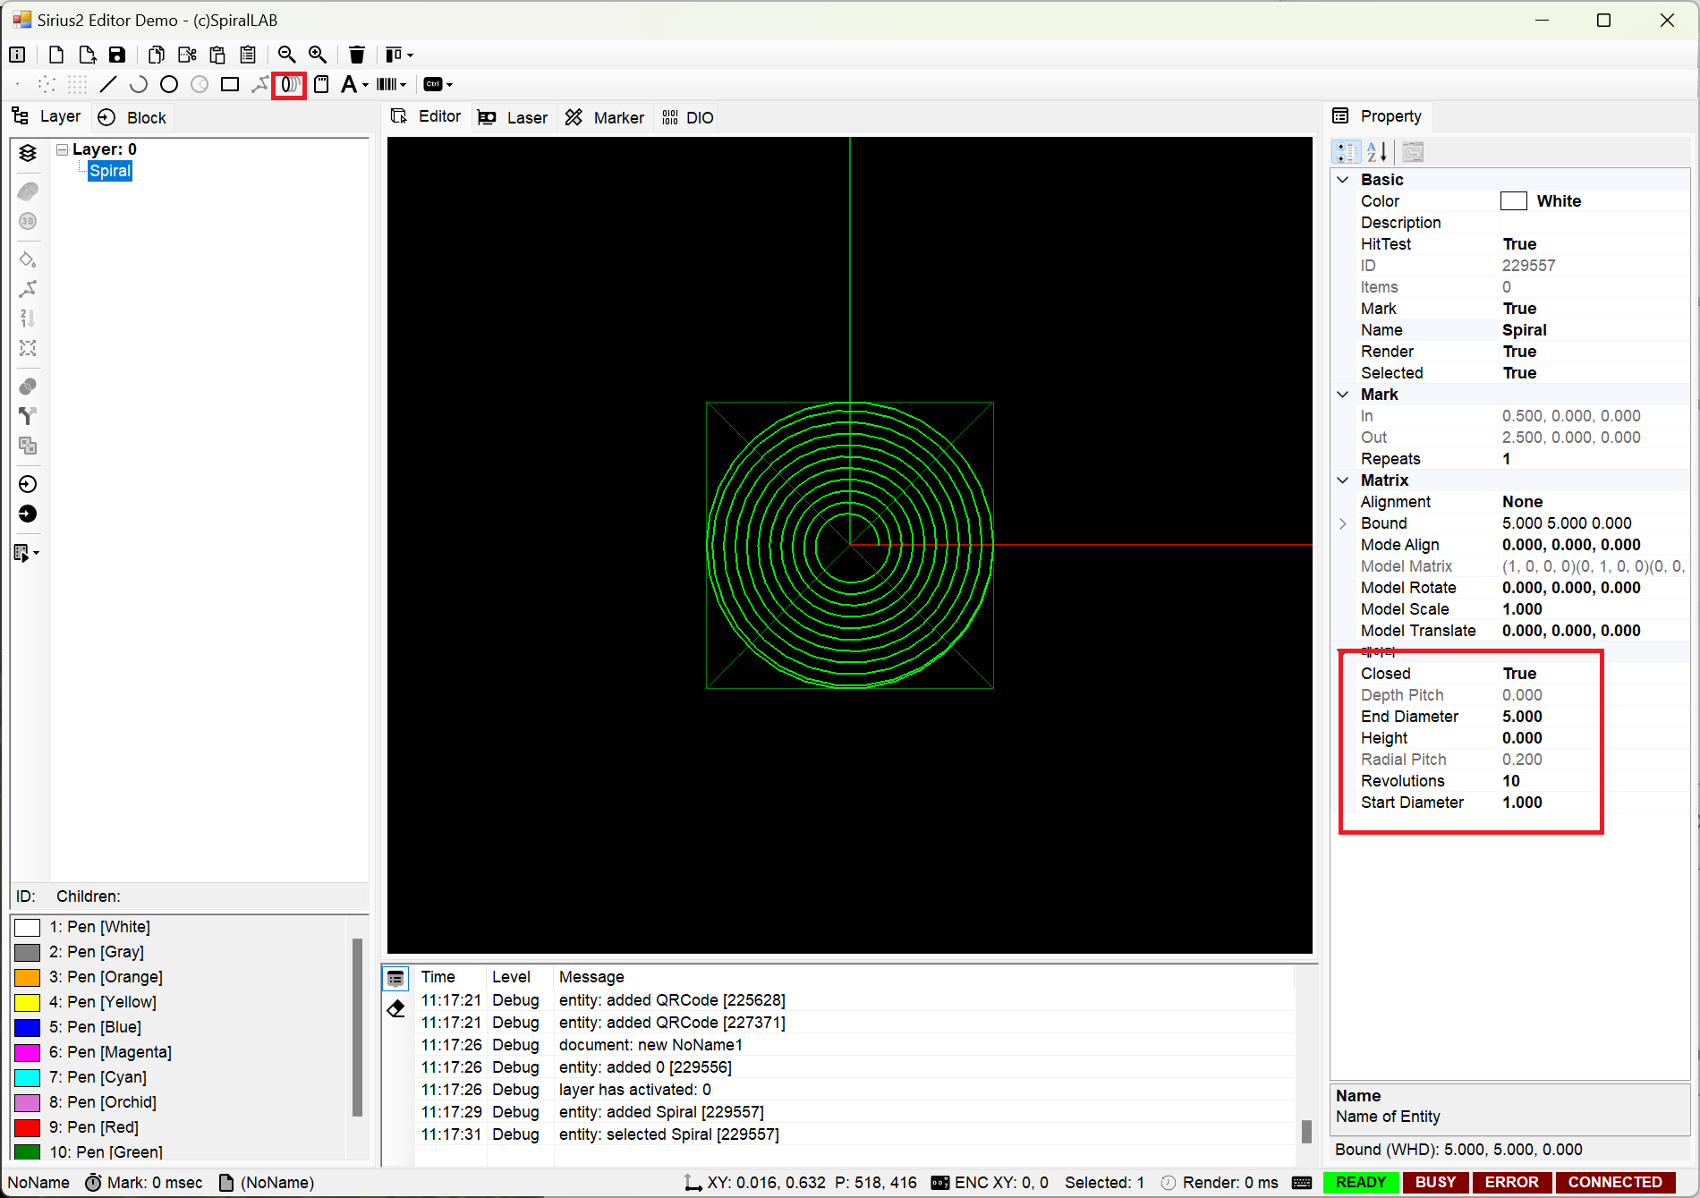Sort properties alphabetically
The width and height of the screenshot is (1700, 1198).
1377,152
